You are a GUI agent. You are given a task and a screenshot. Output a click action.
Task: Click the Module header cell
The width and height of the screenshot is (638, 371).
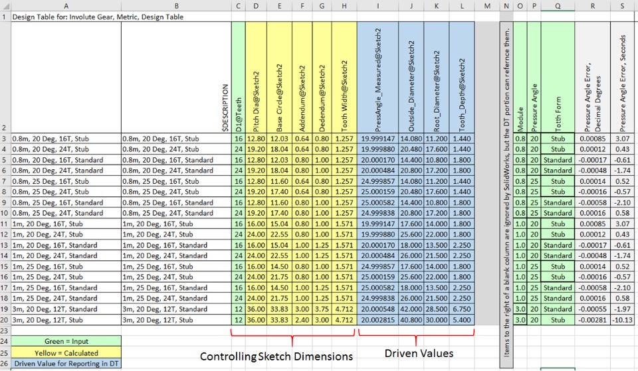(x=520, y=77)
